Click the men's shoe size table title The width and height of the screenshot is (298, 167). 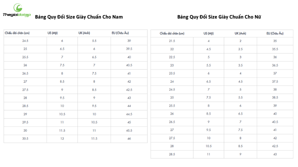click(79, 17)
